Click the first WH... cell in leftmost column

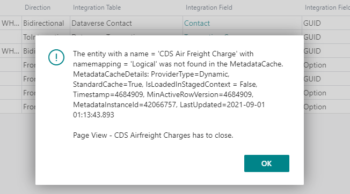(11, 23)
